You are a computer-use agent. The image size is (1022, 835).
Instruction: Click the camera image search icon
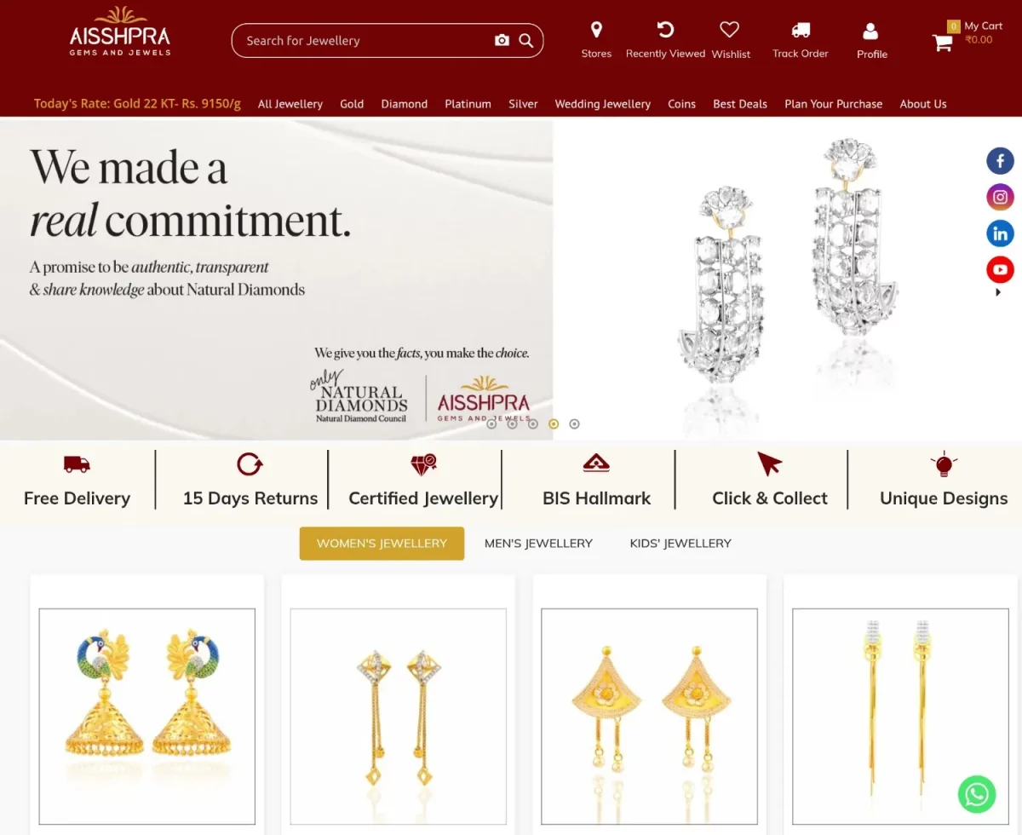pyautogui.click(x=502, y=40)
